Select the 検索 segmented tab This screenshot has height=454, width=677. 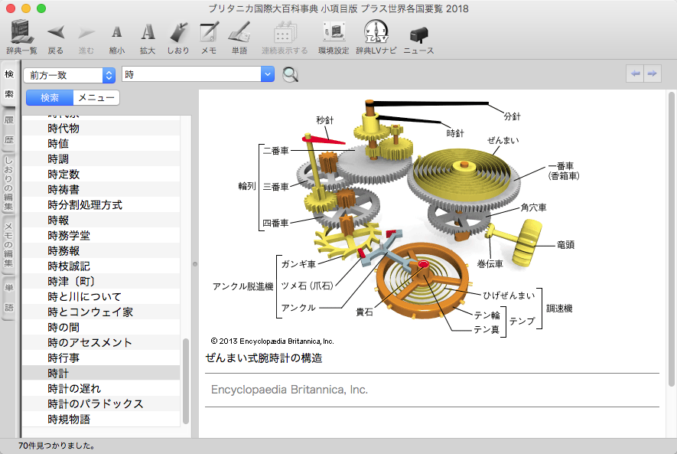pos(50,98)
